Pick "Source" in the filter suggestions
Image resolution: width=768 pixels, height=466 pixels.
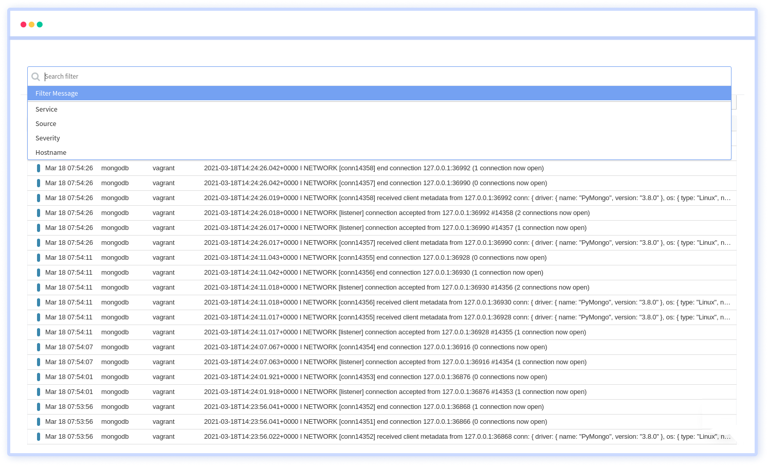(x=46, y=123)
